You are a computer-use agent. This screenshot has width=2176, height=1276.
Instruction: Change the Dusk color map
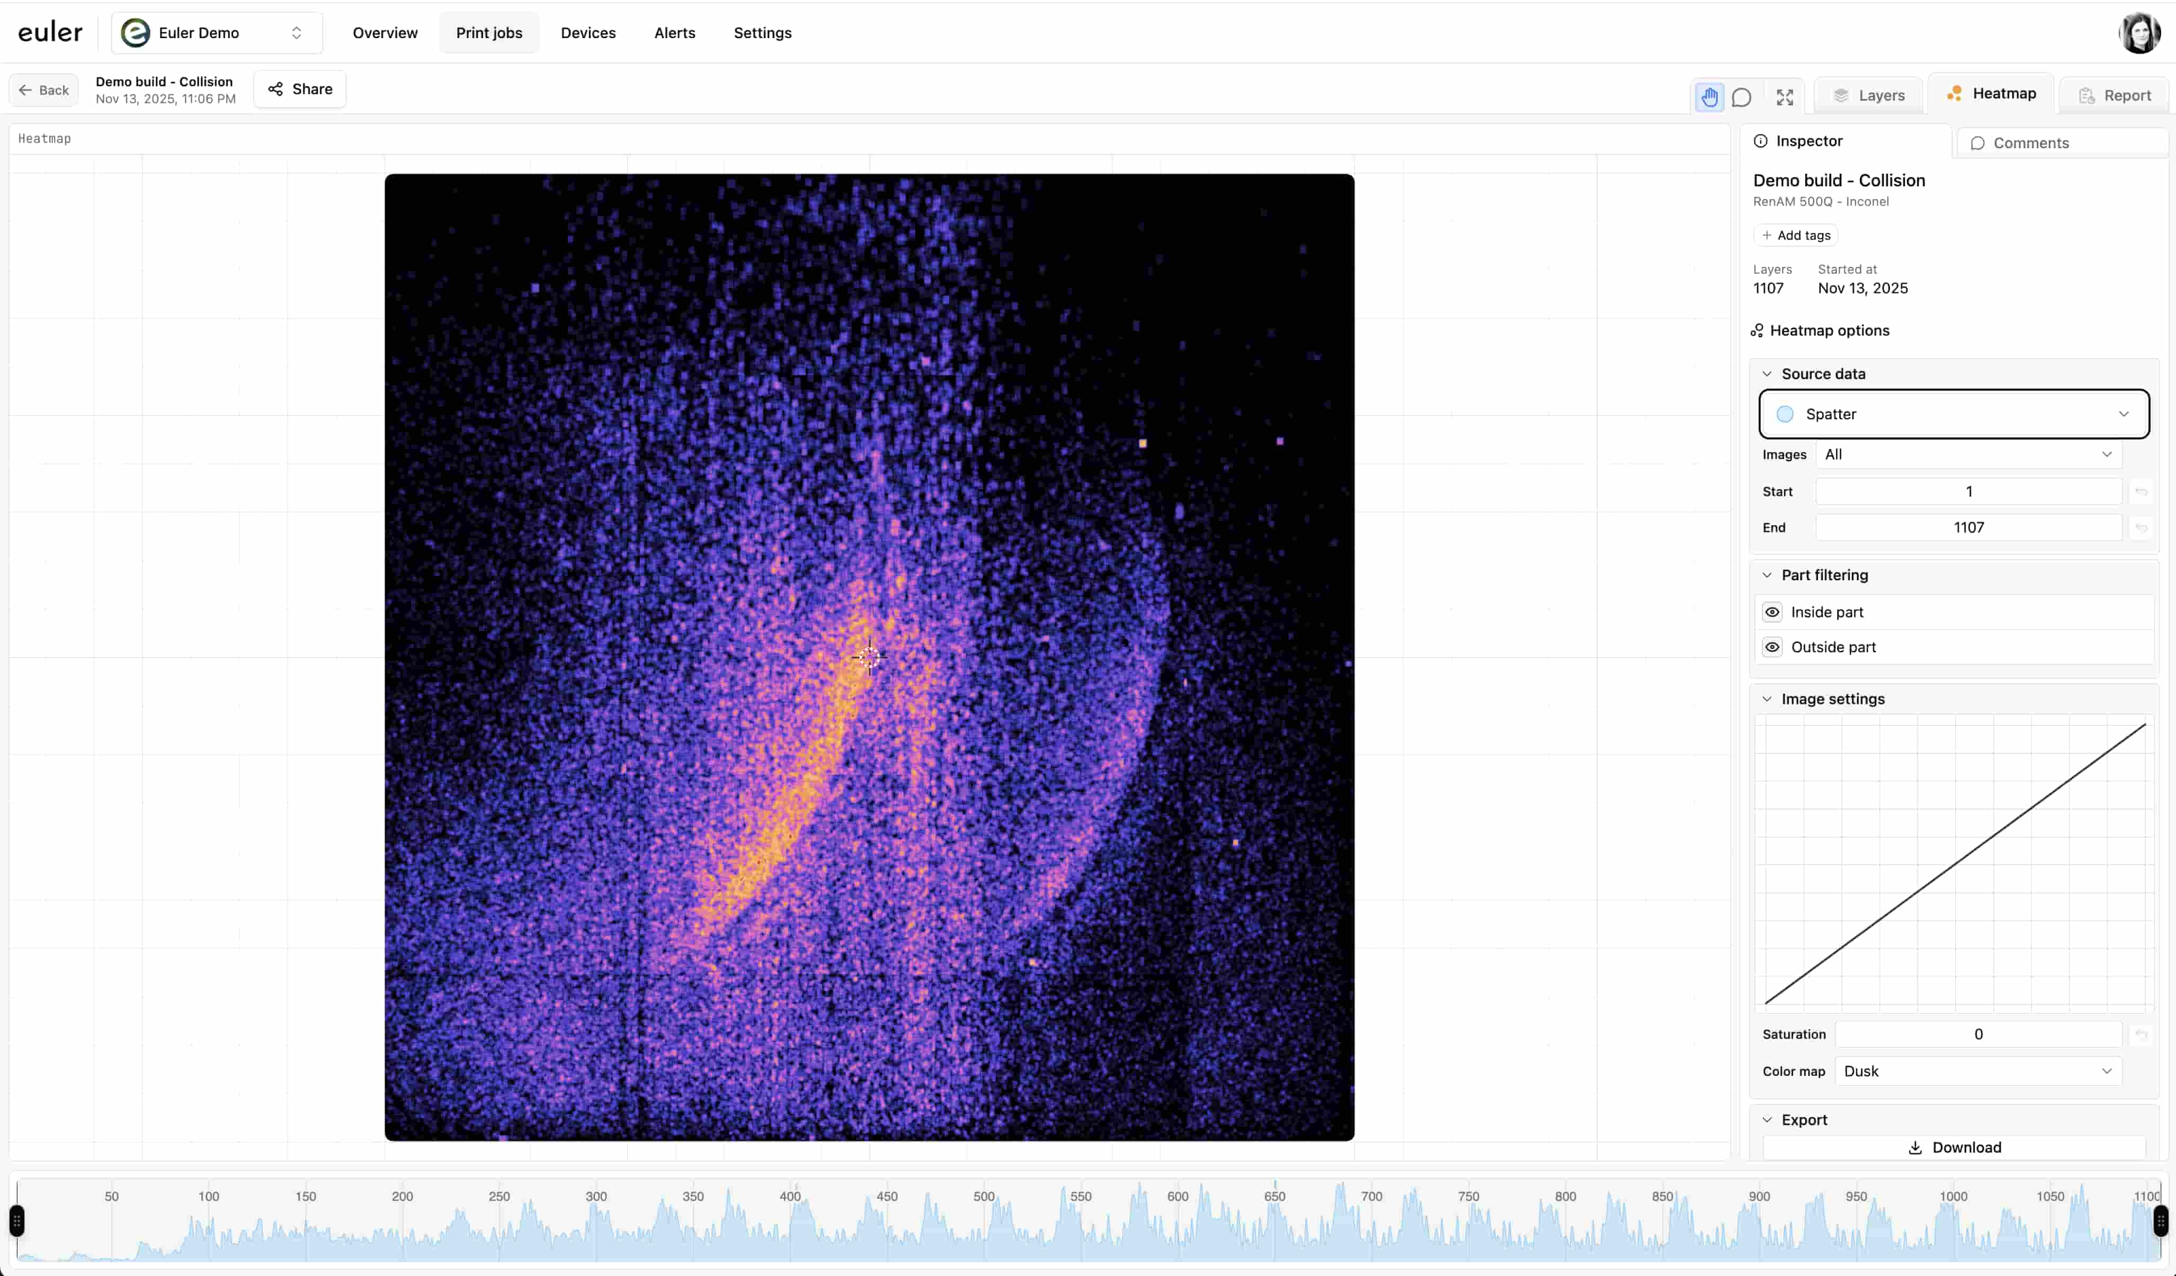click(x=1976, y=1072)
